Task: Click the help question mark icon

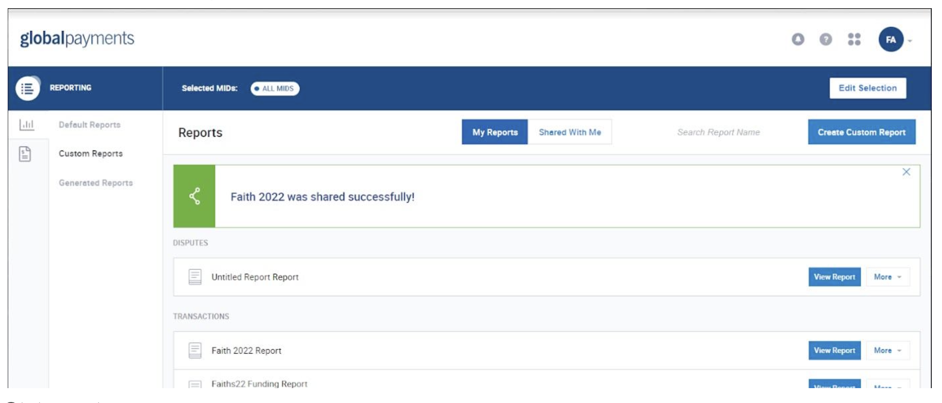Action: 826,39
